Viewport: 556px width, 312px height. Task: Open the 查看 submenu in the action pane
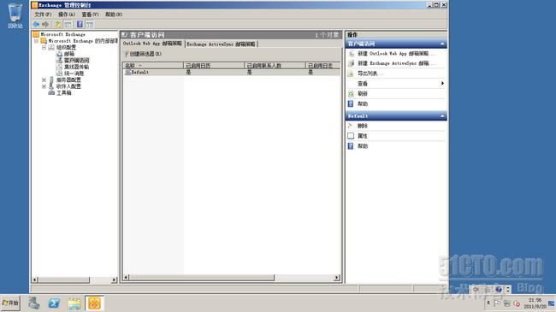[x=396, y=84]
